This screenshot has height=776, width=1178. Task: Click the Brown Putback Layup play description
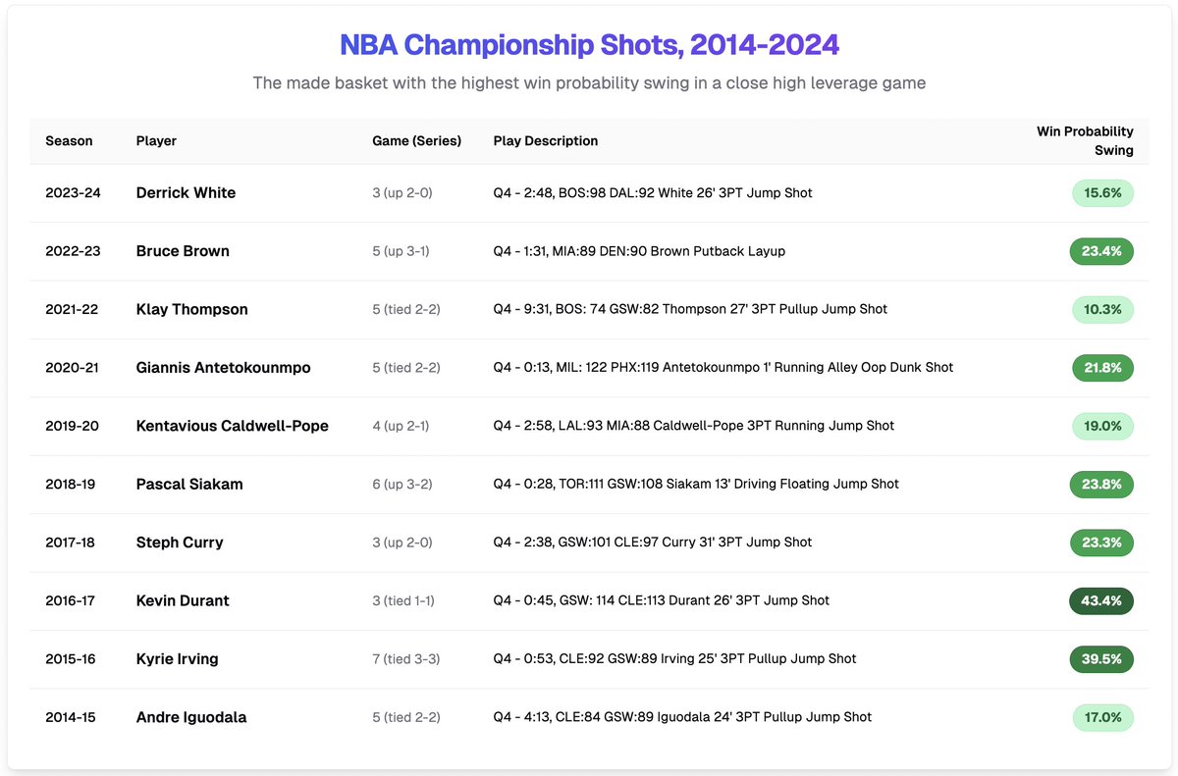pos(639,251)
